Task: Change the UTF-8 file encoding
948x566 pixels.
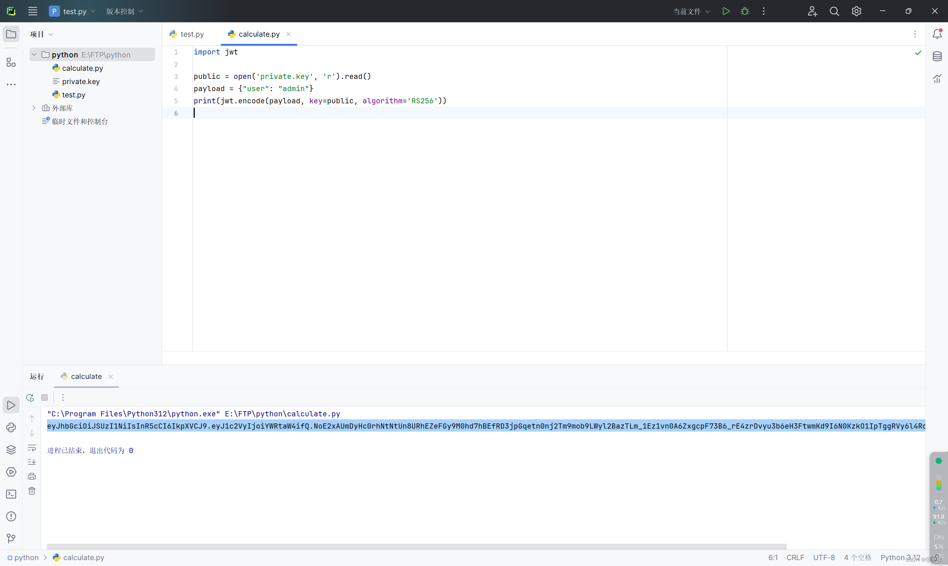Action: coord(824,557)
